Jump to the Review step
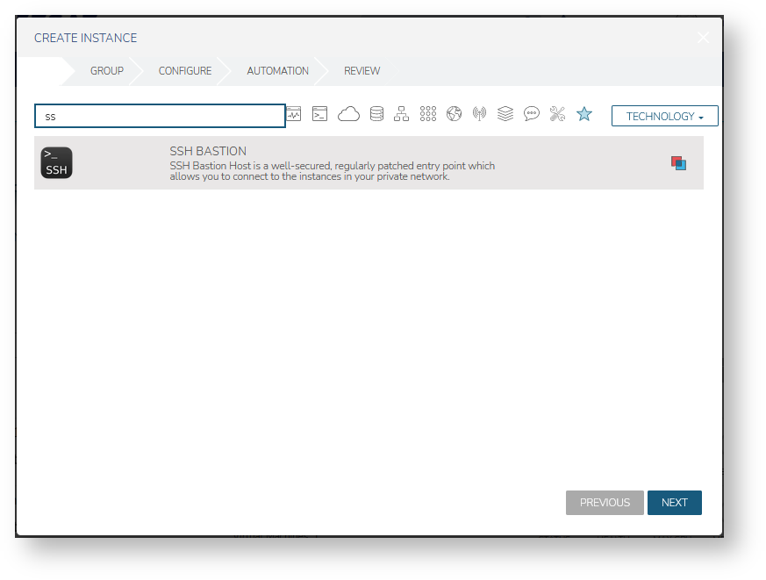The height and width of the screenshot is (580, 766). pyautogui.click(x=362, y=71)
